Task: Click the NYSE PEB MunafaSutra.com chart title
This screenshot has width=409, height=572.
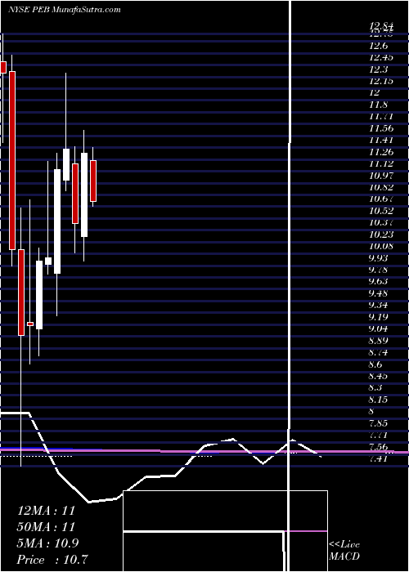Action: 65,10
